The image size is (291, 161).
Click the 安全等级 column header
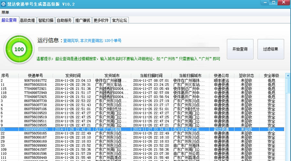[272, 75]
